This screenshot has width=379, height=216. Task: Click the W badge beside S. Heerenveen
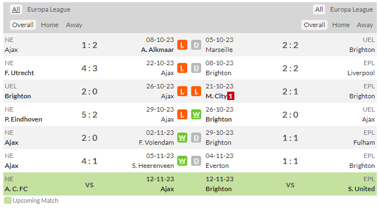[x=182, y=161]
